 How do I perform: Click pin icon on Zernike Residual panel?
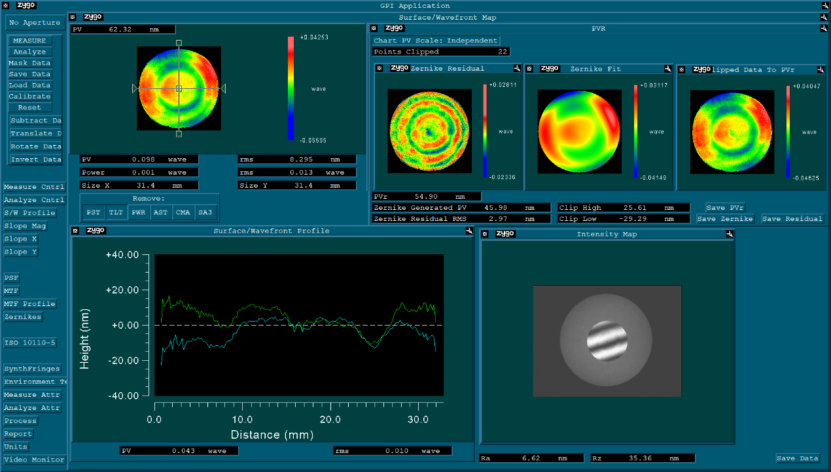(x=517, y=69)
